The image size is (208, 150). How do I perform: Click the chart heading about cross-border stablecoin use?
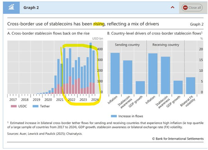point(83,24)
